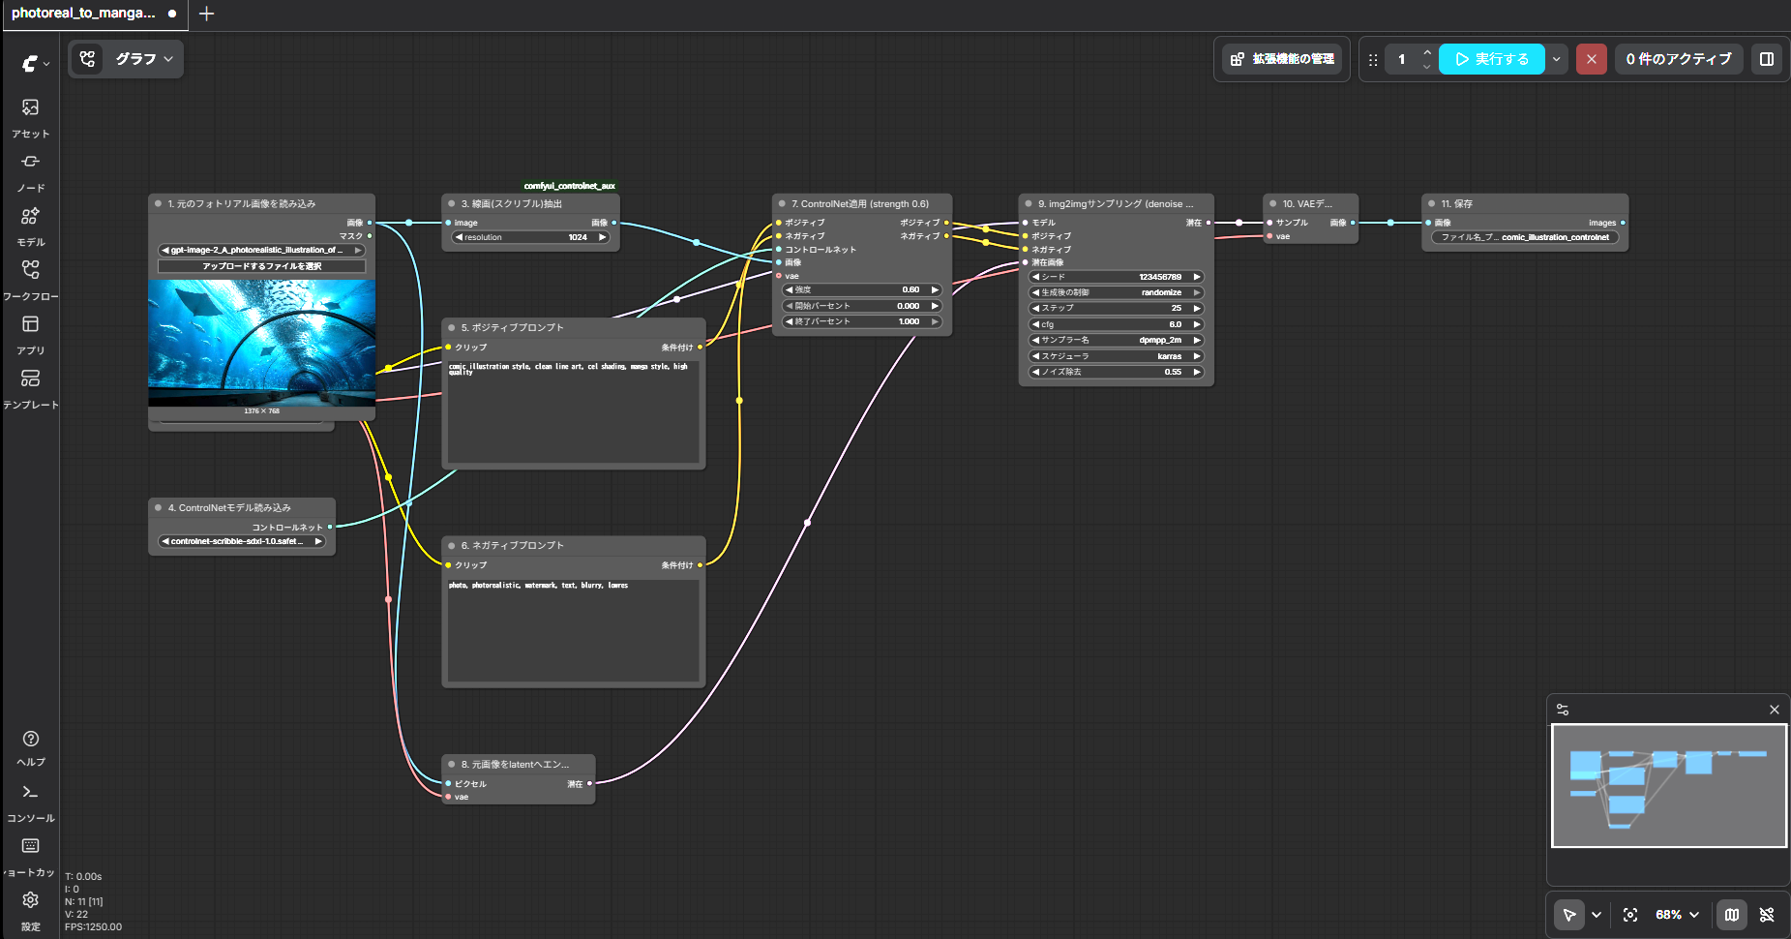
Task: Select the photoreal_to_manga workflow tab
Action: click(x=93, y=14)
